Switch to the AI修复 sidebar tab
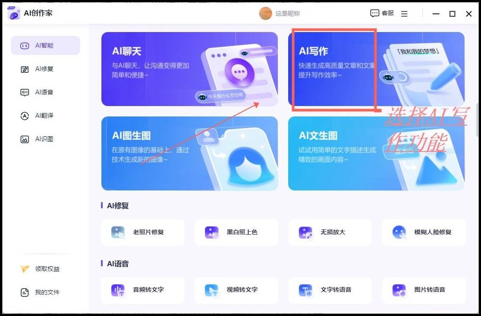 [45, 69]
